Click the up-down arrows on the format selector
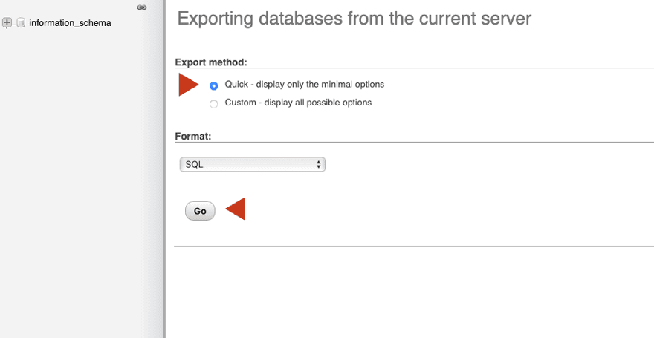The height and width of the screenshot is (338, 654). tap(319, 165)
